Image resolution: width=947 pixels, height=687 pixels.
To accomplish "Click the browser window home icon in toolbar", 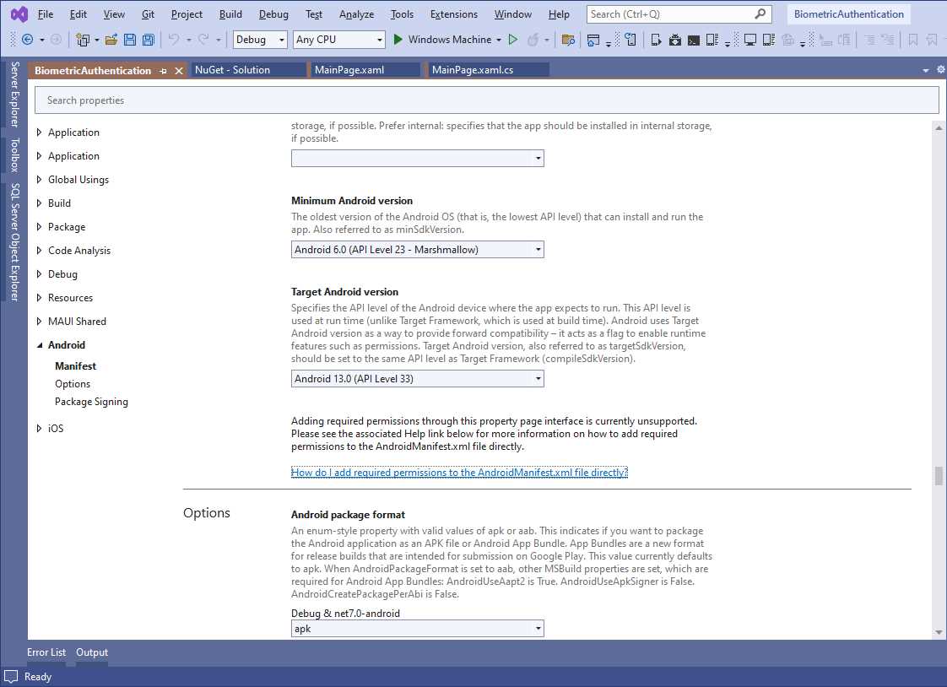I will [x=593, y=40].
